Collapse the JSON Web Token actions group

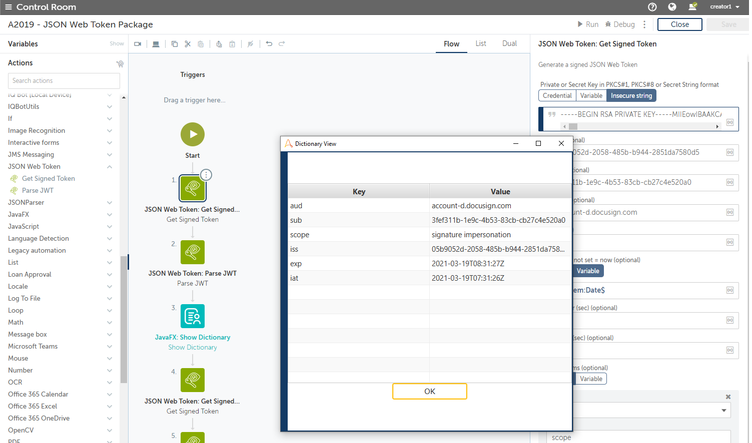pos(110,167)
